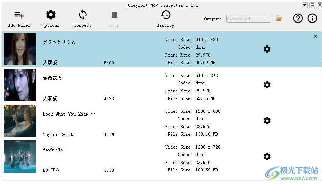Click the Look What You Made title
The width and height of the screenshot is (322, 184).
(x=69, y=114)
